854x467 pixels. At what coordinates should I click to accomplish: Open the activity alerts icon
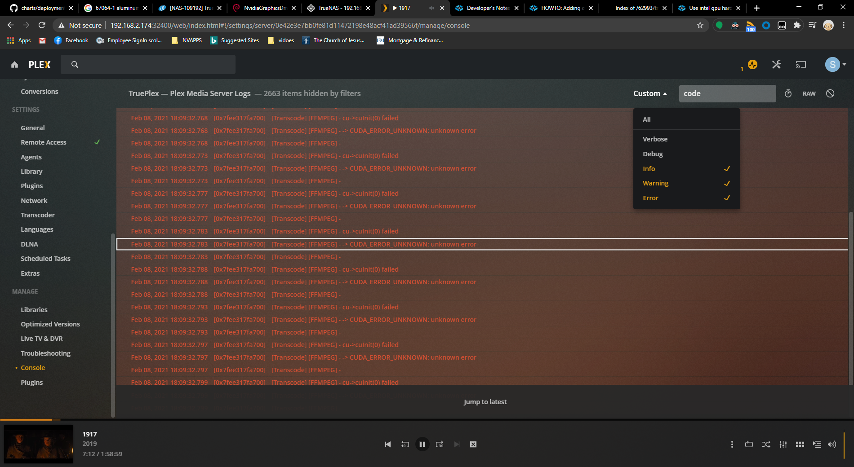pos(752,65)
